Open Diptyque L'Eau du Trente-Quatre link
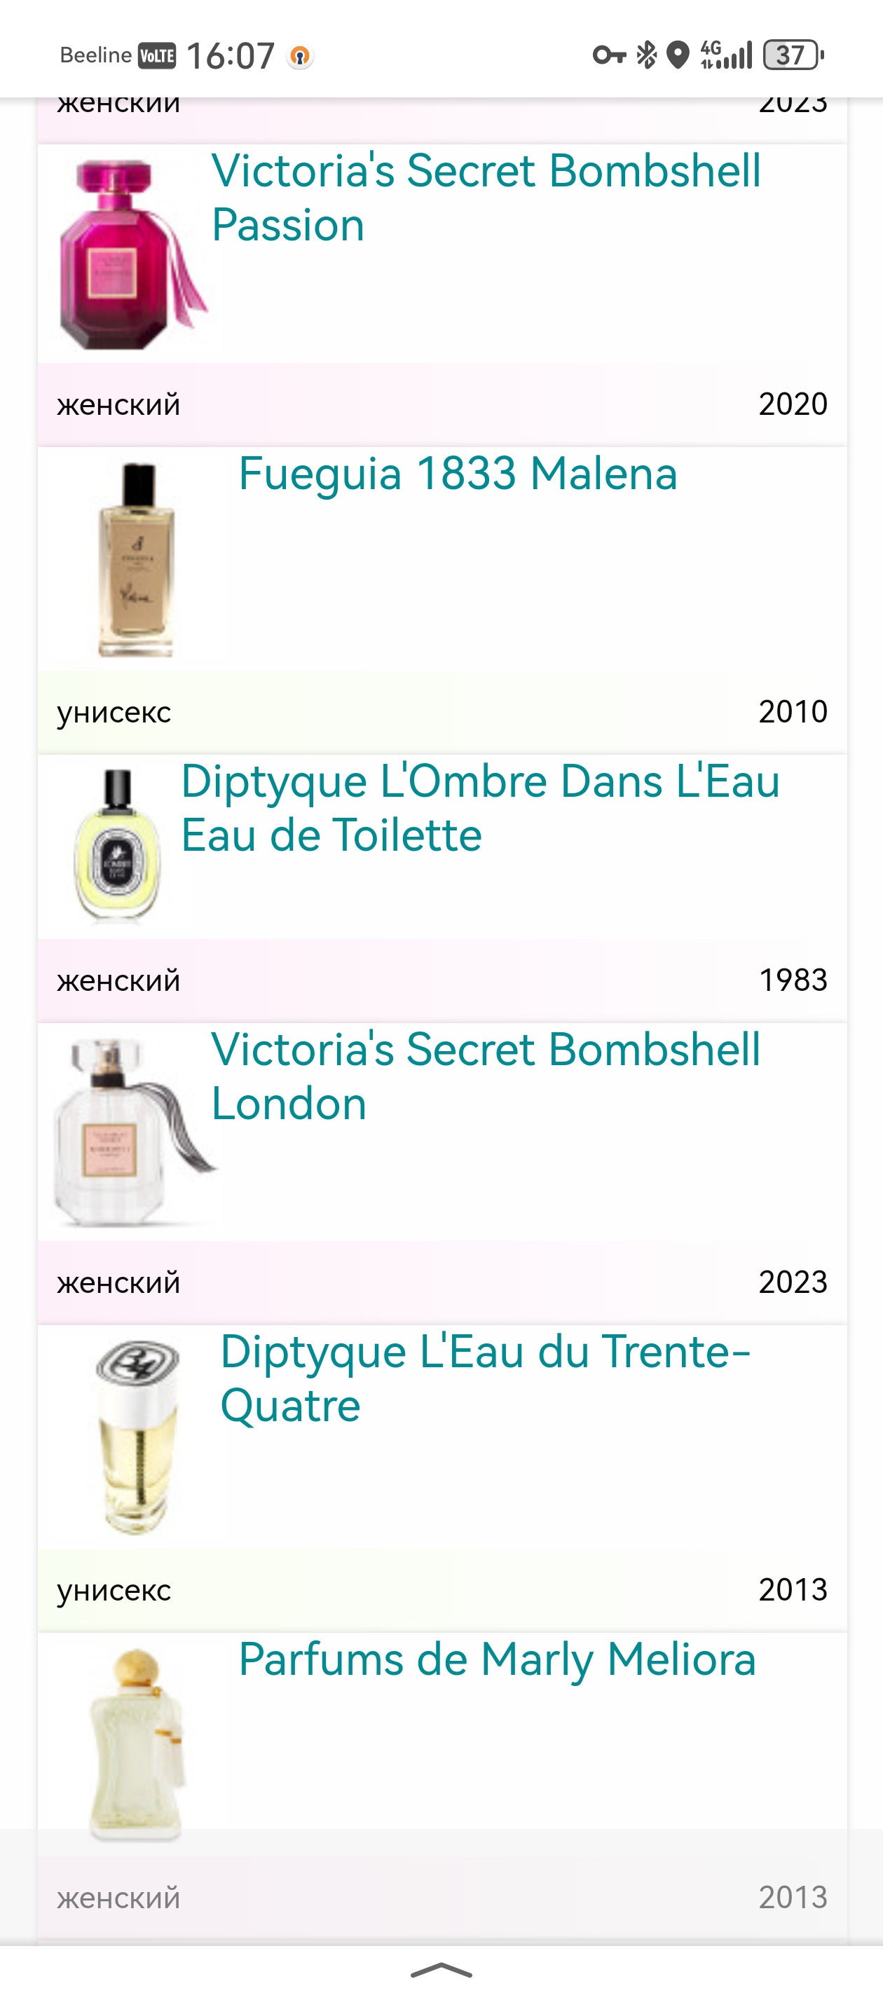The image size is (883, 1993). [x=485, y=1378]
